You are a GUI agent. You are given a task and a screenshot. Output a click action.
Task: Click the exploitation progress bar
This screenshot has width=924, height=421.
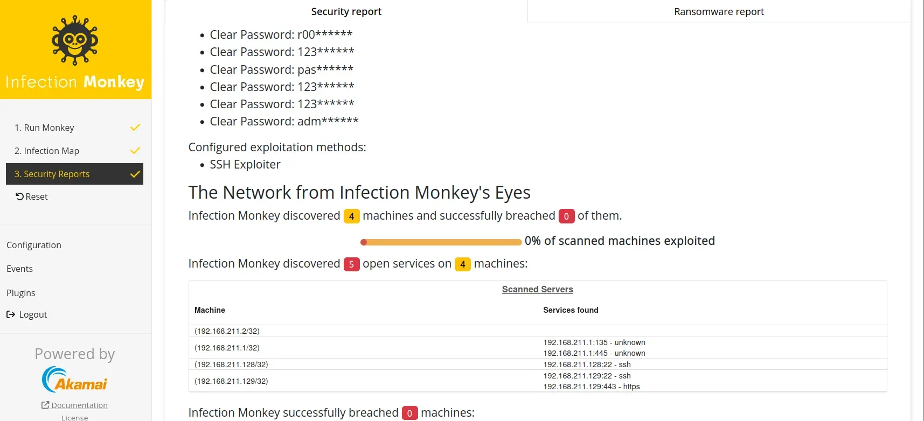click(x=440, y=242)
